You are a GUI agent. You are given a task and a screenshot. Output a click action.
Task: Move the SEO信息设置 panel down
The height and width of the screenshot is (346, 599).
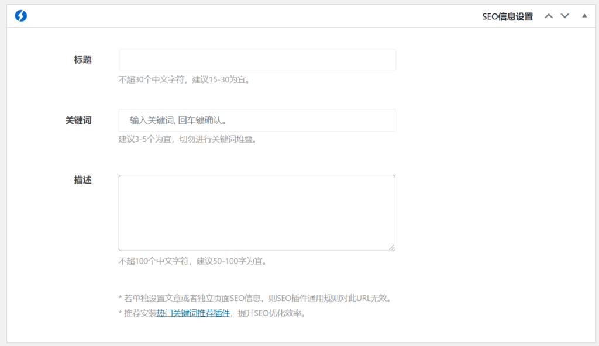(x=564, y=16)
